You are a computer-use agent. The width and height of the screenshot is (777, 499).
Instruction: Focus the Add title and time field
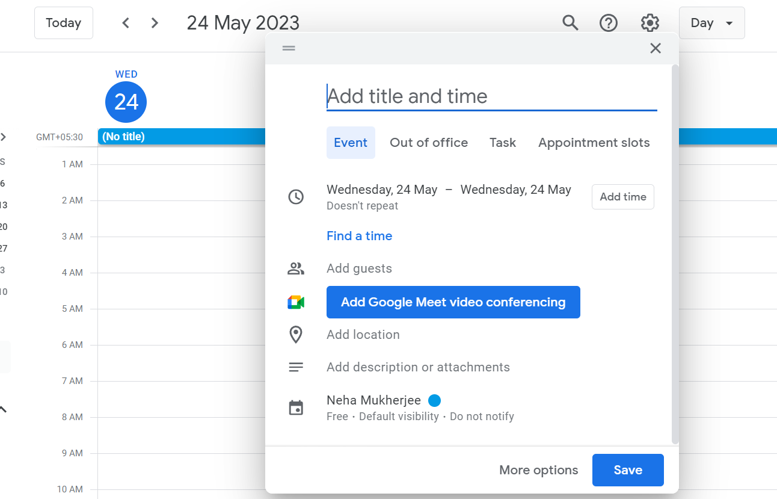coord(492,96)
